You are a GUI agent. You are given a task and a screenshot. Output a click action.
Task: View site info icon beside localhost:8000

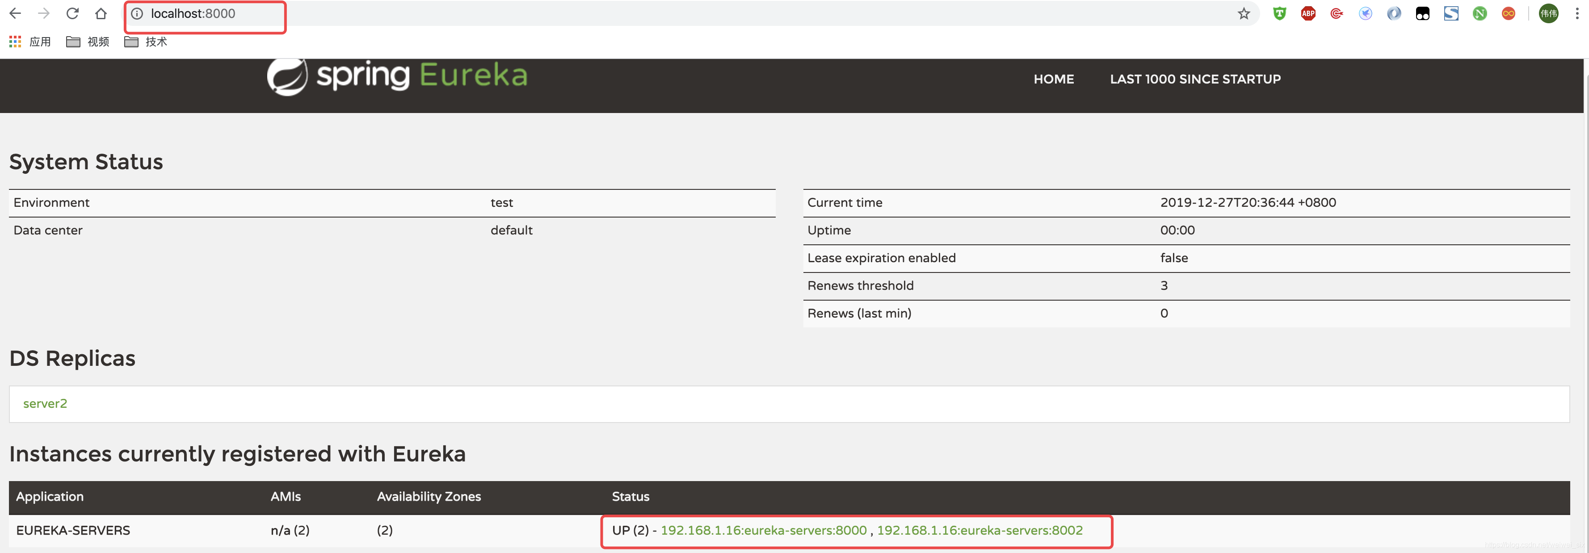pos(137,13)
